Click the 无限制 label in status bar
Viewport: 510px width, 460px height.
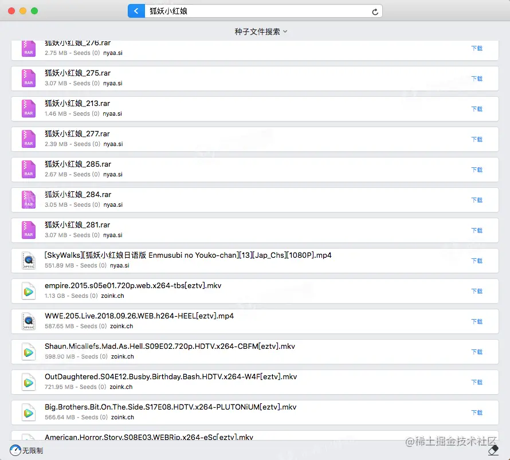pos(33,451)
